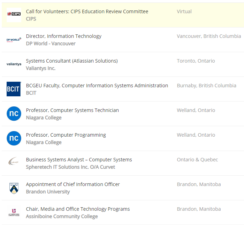
Task: Open Business Systems Analyst – Computer Systems job
Action: (x=79, y=160)
